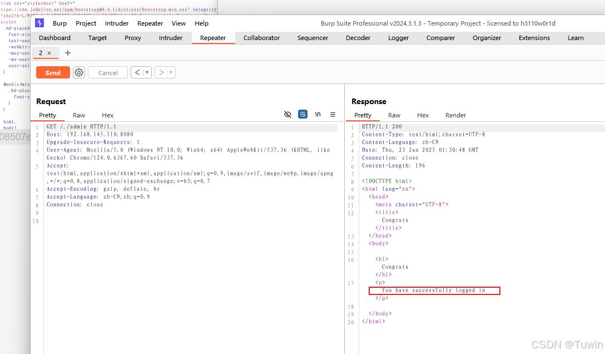The height and width of the screenshot is (354, 605).
Task: Select Response Render view tab
Action: 455,115
